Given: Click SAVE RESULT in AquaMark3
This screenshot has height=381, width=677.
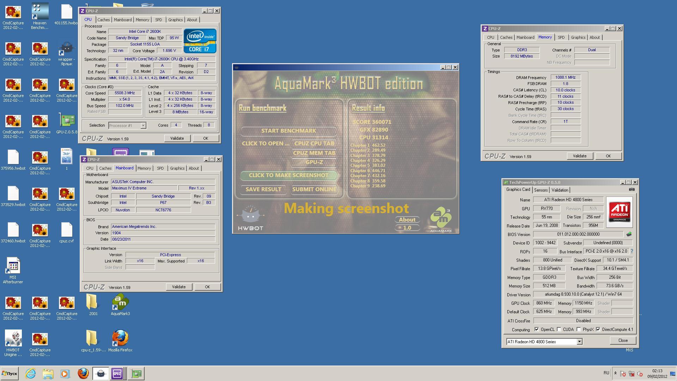Looking at the screenshot, I should click(263, 189).
